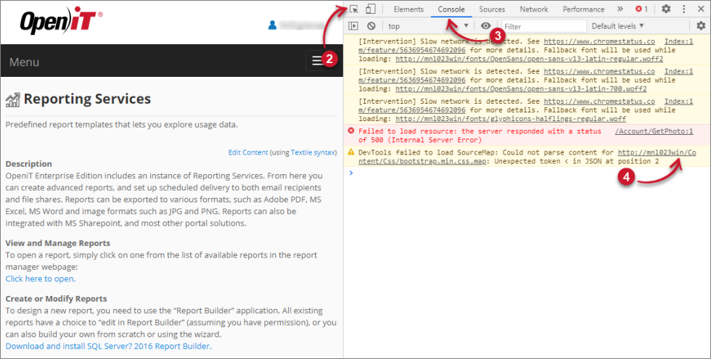Close the DevTools panel
This screenshot has width=711, height=359.
pyautogui.click(x=701, y=9)
